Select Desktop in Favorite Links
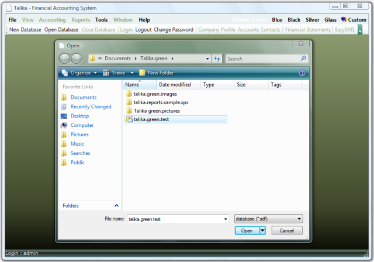374x262 pixels. pyautogui.click(x=79, y=116)
